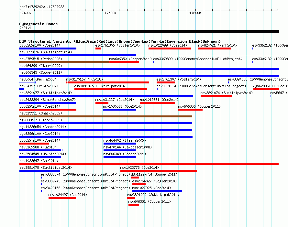The height and width of the screenshot is (227, 288).
Task: Select nsv1030586 (Coe2014) label
Action: pos(122,106)
